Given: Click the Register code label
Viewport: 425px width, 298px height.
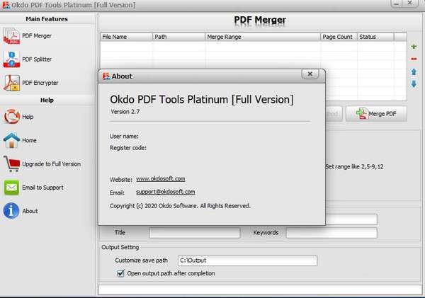Looking at the screenshot, I should (x=128, y=148).
